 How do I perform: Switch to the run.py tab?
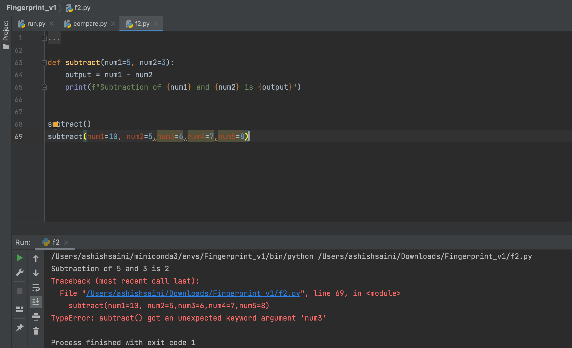click(x=36, y=24)
